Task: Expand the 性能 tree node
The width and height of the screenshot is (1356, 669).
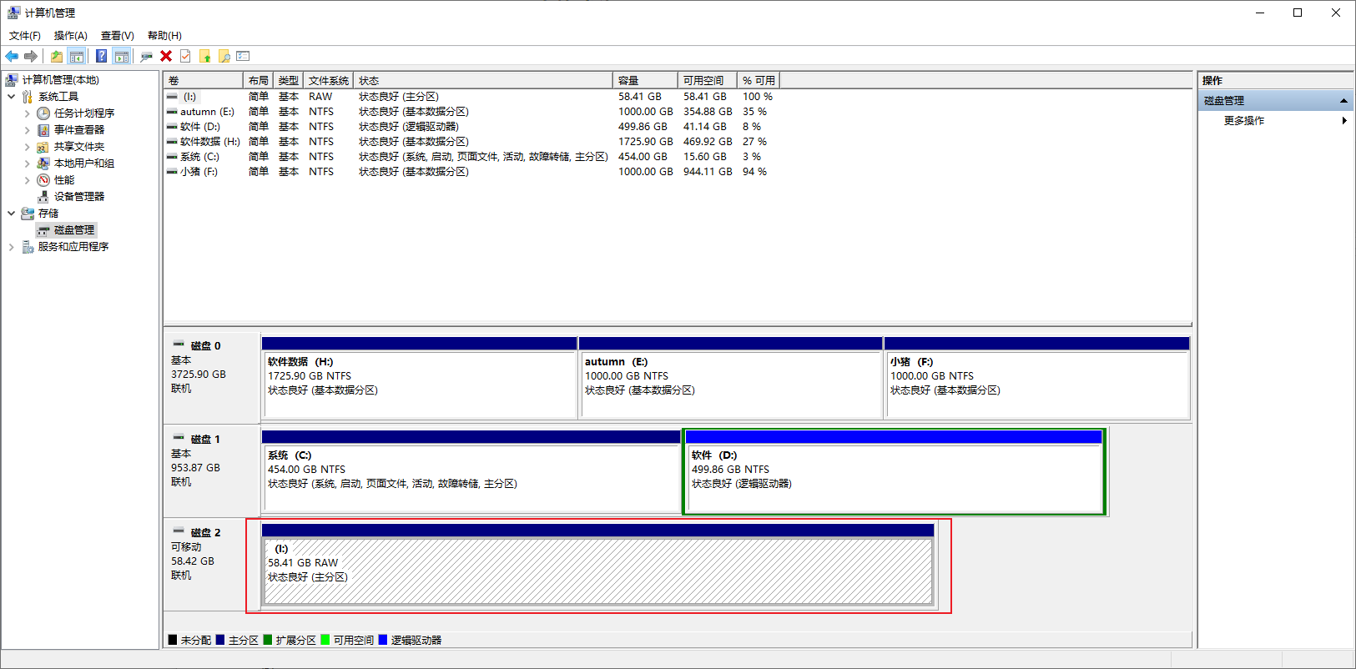Action: [x=27, y=180]
